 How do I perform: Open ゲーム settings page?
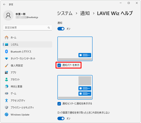coord(28,94)
